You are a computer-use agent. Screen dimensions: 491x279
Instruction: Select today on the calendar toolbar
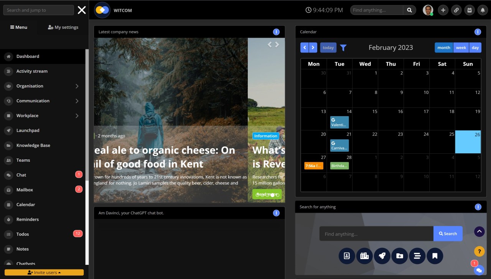point(328,48)
